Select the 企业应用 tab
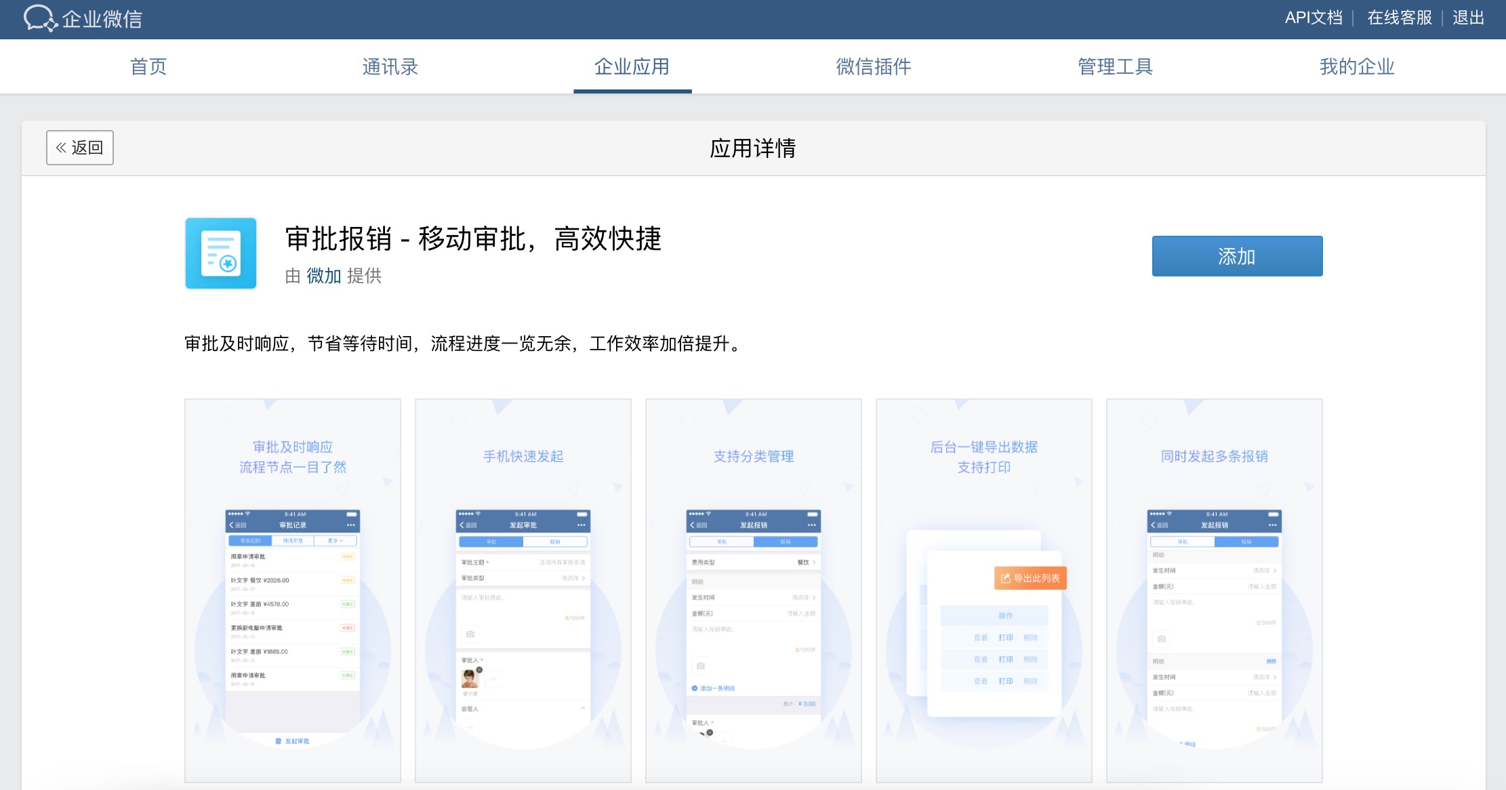 click(632, 66)
